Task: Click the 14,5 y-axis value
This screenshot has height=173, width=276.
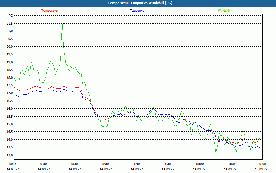Action: pyautogui.click(x=10, y=132)
